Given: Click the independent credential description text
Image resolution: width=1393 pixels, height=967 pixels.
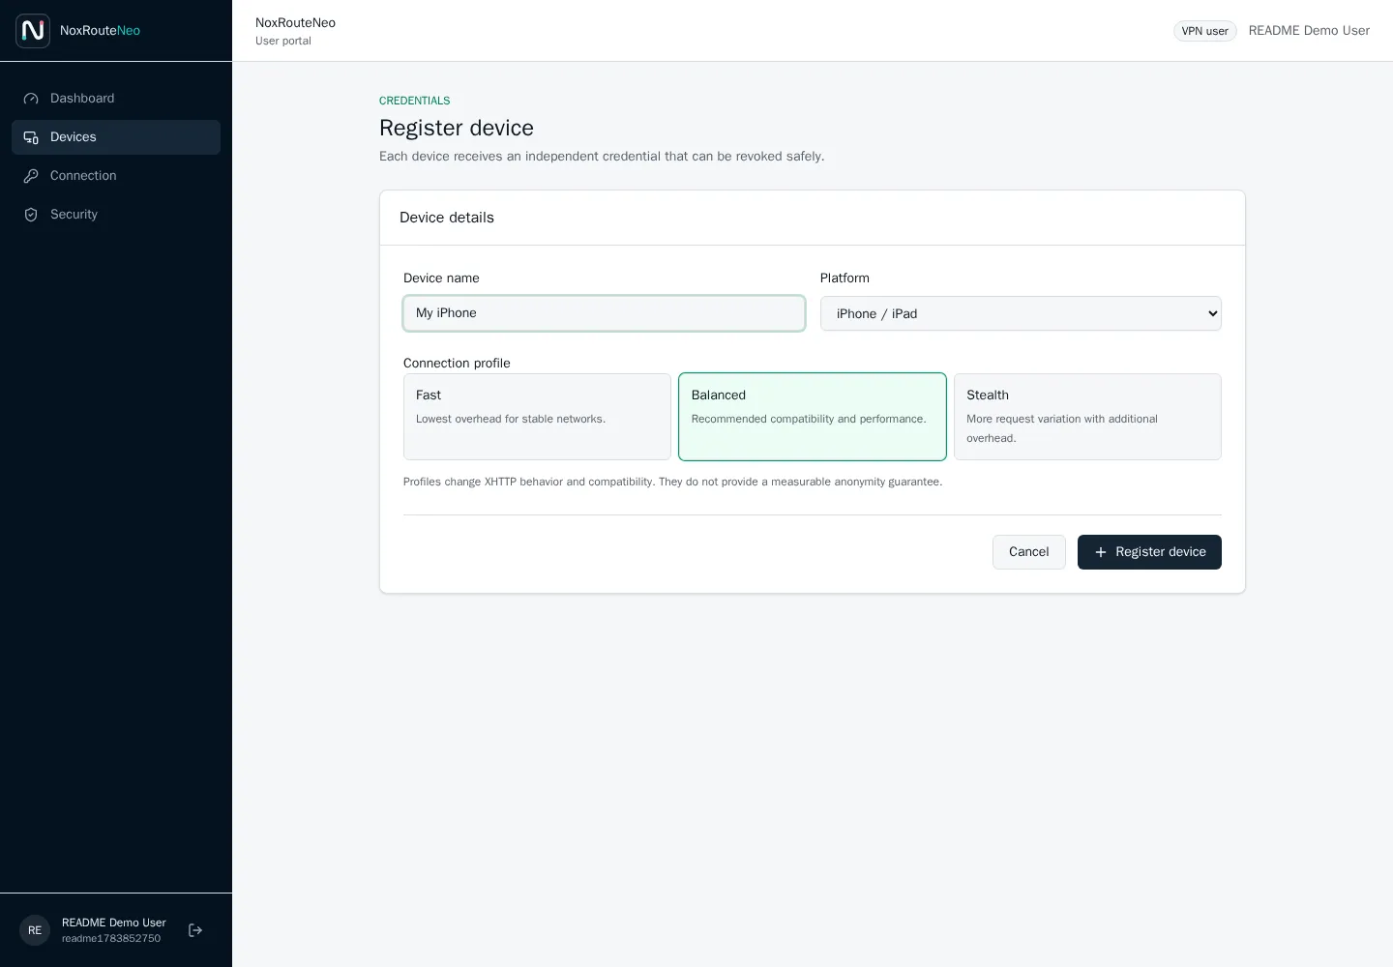Looking at the screenshot, I should (602, 157).
